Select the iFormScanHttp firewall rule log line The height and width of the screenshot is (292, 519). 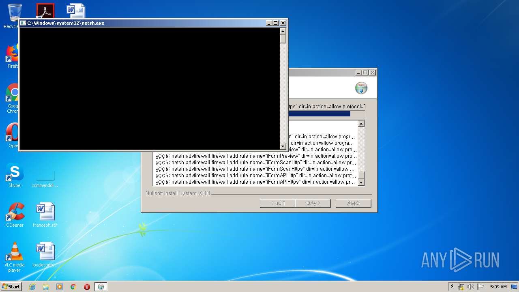coord(256,162)
